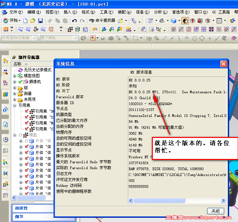Click the Cut scissors icon

(x=50, y=21)
